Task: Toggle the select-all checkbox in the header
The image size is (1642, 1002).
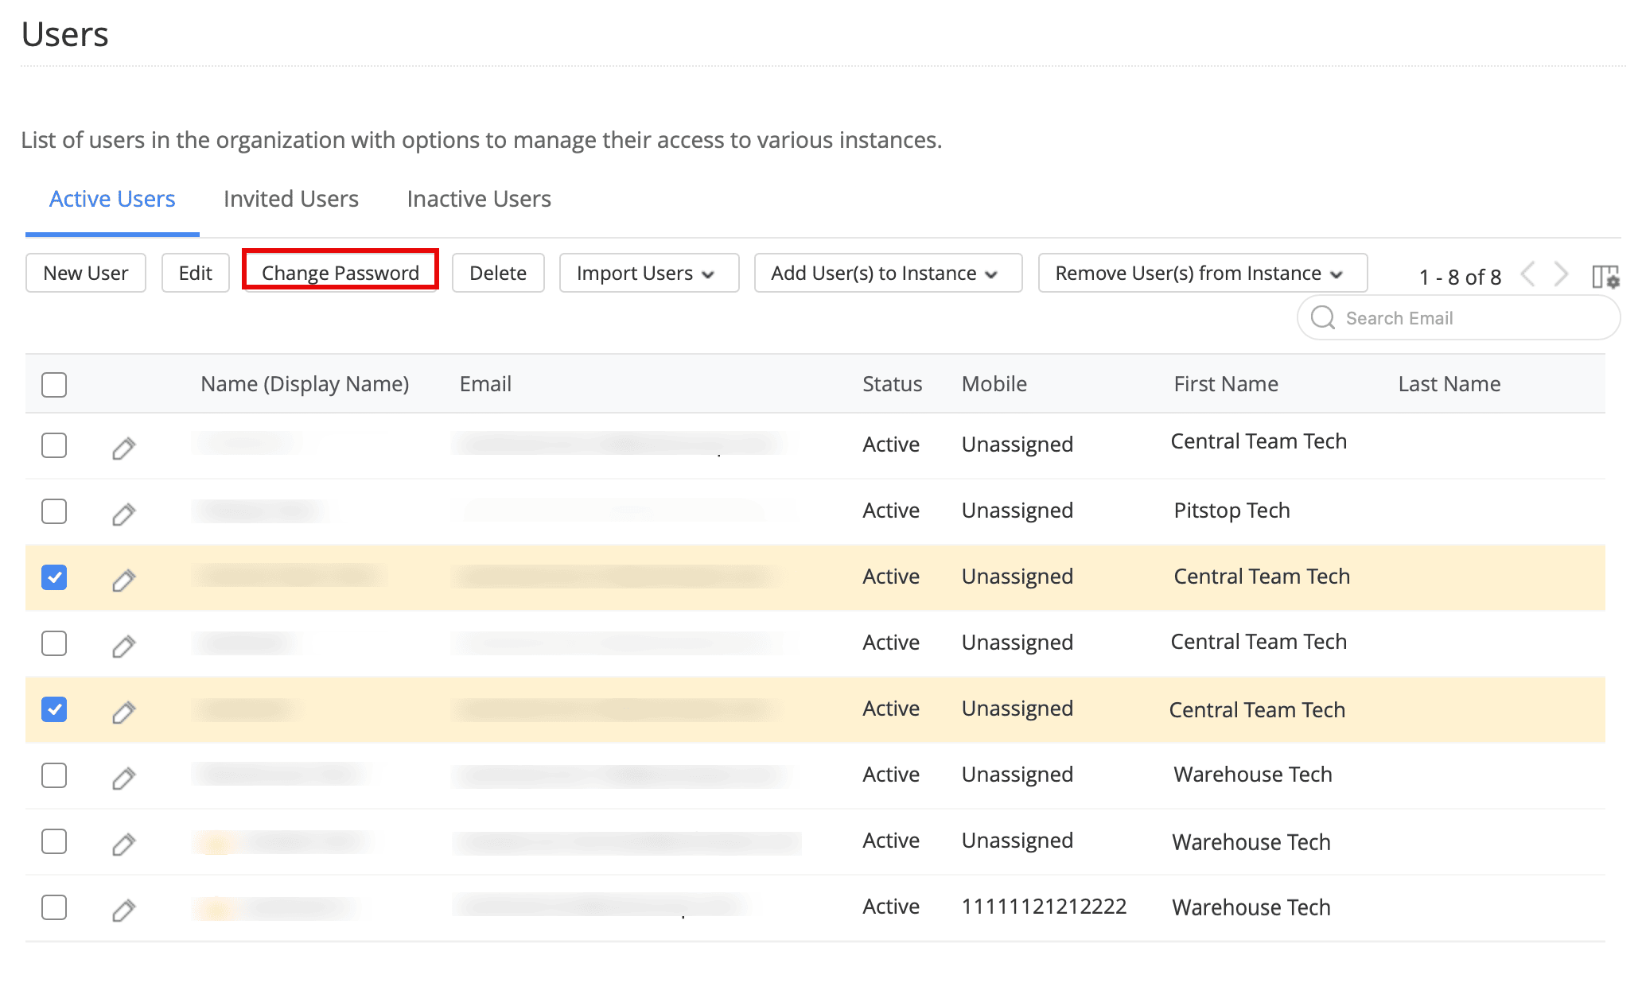Action: [54, 385]
